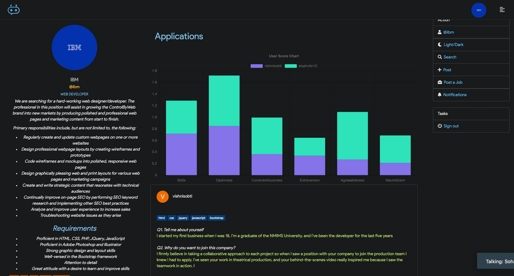
Task: Click 'Q2. Why do you want to join' text
Action: coord(196,248)
